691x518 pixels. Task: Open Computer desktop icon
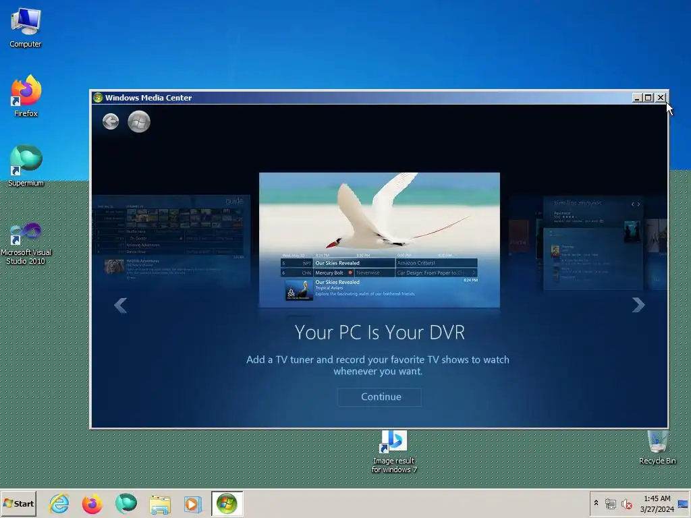(x=26, y=28)
